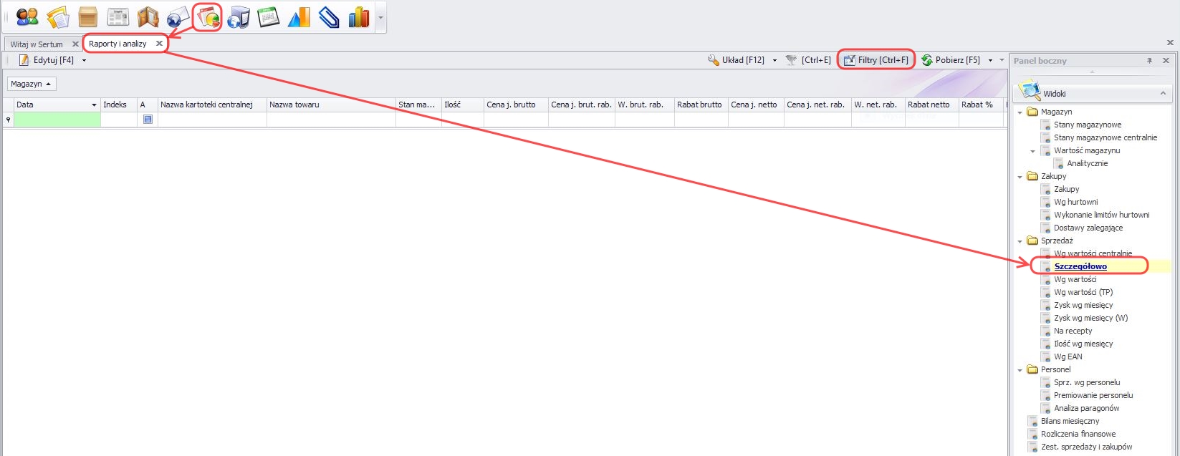Click the blue paperclip toolbar icon
The height and width of the screenshot is (456, 1180).
(x=328, y=17)
